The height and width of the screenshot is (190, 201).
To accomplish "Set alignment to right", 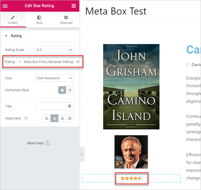I will click(62, 118).
